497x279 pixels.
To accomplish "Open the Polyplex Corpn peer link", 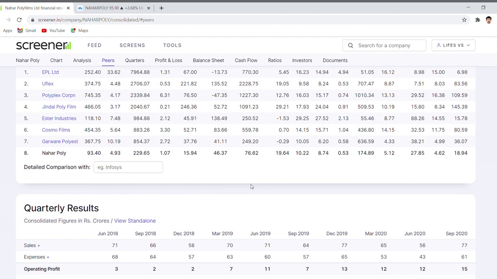I will pyautogui.click(x=59, y=95).
